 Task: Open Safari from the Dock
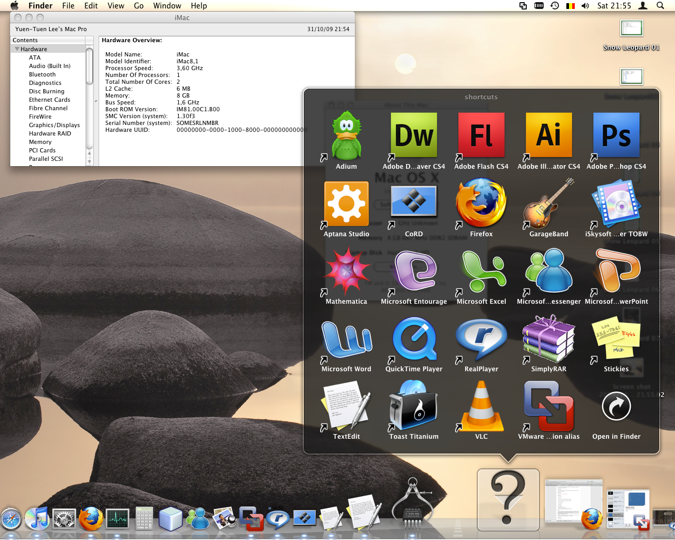tap(11, 519)
